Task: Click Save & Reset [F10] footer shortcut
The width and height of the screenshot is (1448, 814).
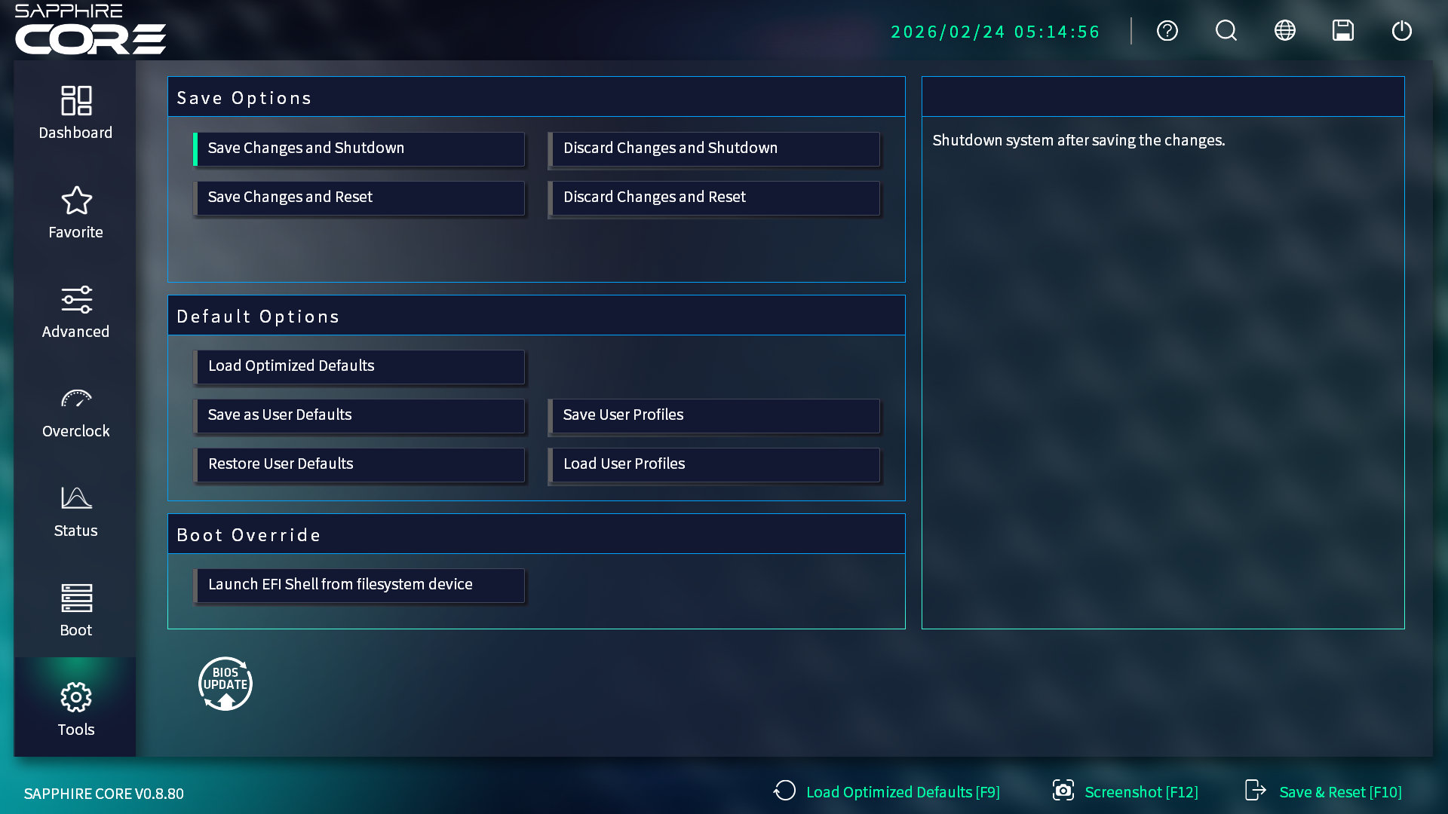Action: (1324, 791)
